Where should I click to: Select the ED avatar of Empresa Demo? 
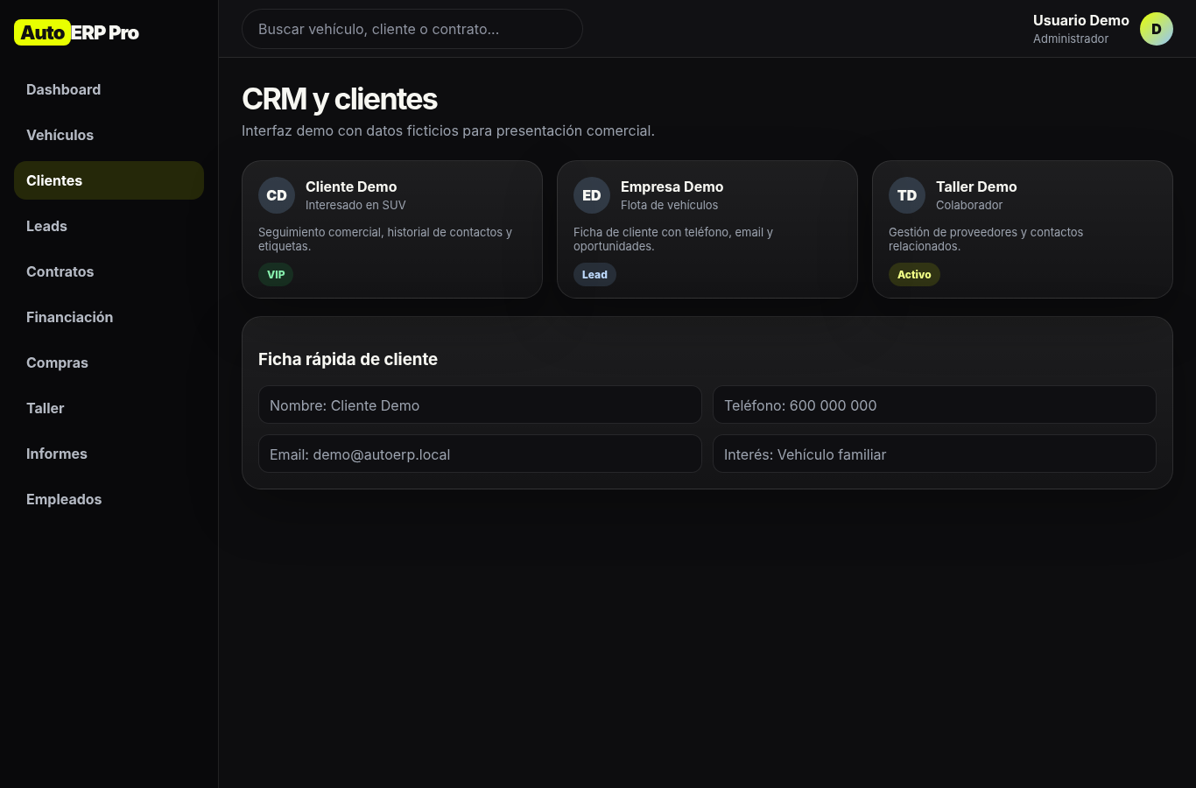pos(592,195)
